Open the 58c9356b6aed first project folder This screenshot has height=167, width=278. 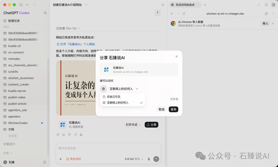[x=21, y=33]
